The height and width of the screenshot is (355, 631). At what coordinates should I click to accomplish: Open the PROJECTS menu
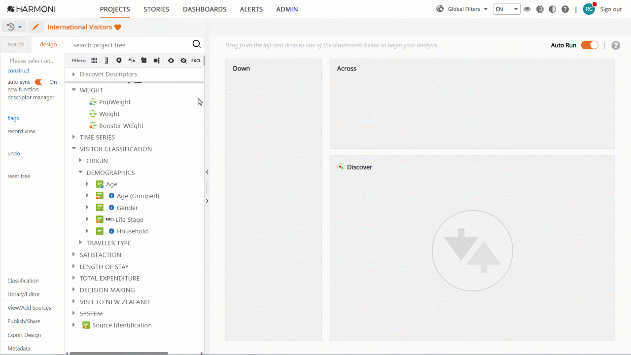point(115,9)
